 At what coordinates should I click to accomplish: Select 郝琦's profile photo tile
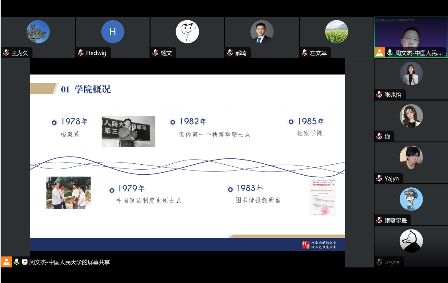pyautogui.click(x=261, y=32)
